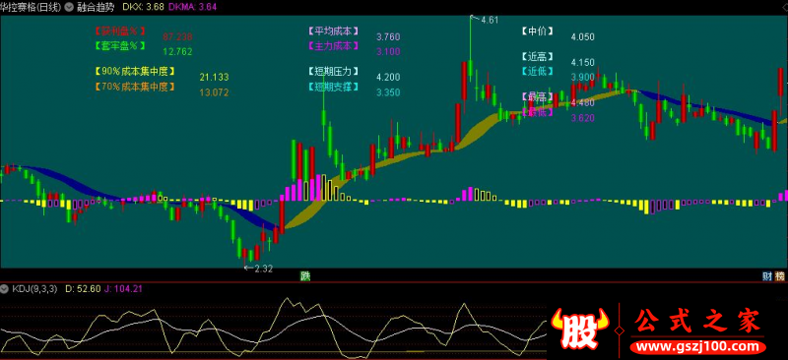Select the 融合趋势 indicator name

(x=96, y=7)
